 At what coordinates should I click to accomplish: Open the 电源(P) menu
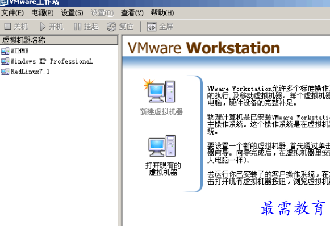[x=42, y=13]
